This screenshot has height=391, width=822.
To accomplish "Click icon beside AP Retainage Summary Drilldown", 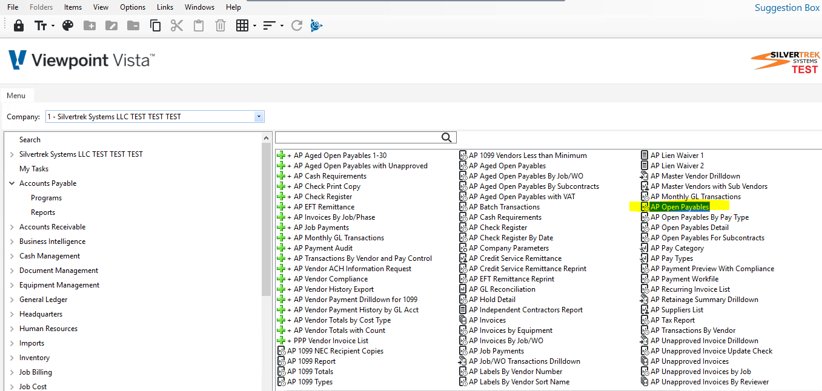I will (x=645, y=300).
